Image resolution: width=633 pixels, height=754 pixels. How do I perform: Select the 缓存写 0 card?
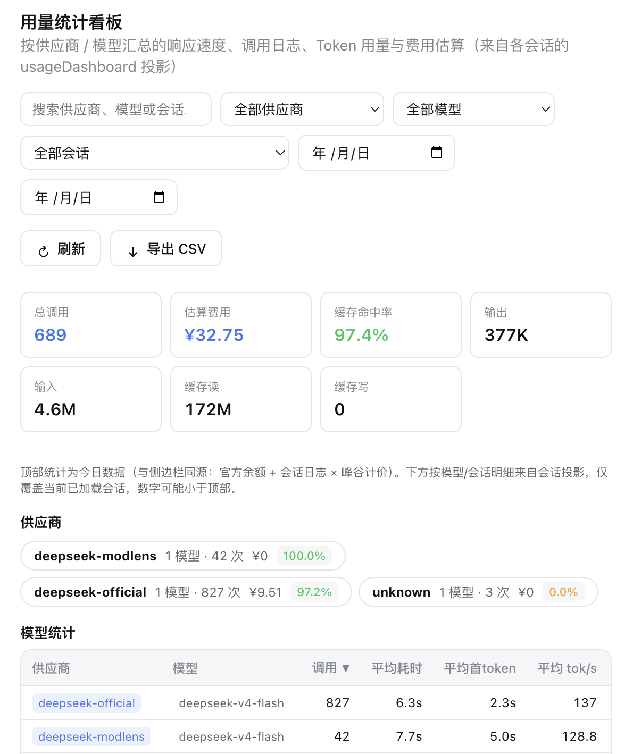point(391,399)
